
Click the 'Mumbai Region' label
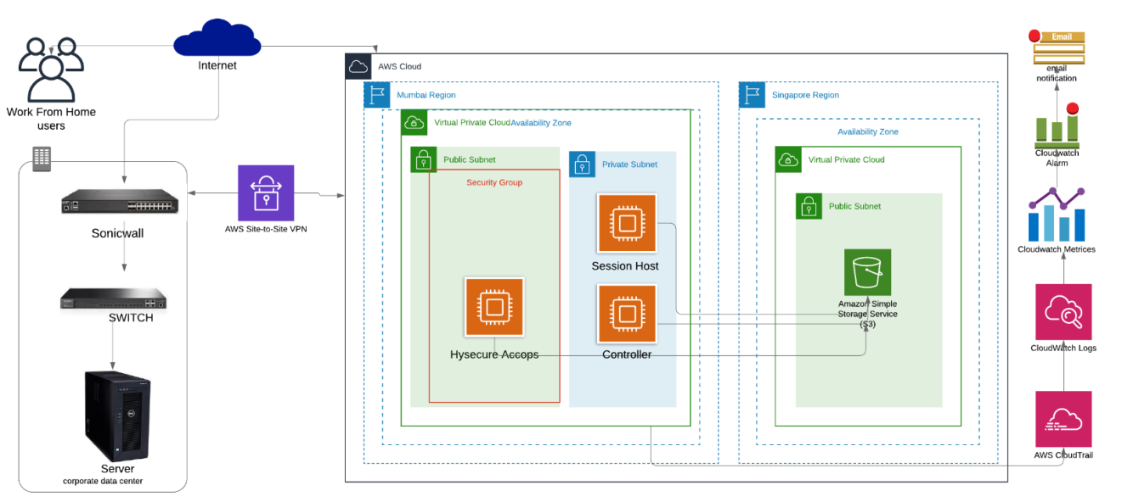[426, 95]
